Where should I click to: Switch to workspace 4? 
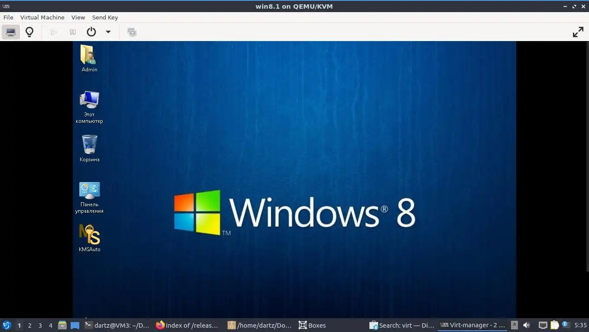(x=50, y=325)
